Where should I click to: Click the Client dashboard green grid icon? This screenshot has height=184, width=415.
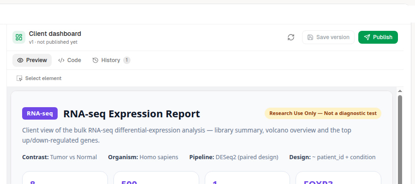click(x=19, y=37)
